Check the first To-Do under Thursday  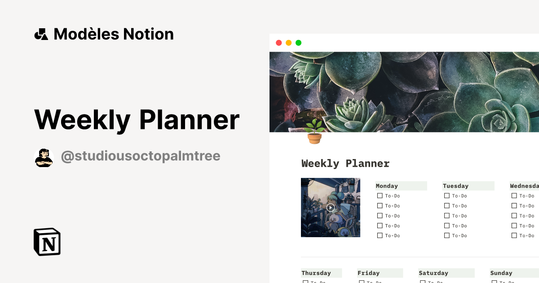[305, 282]
